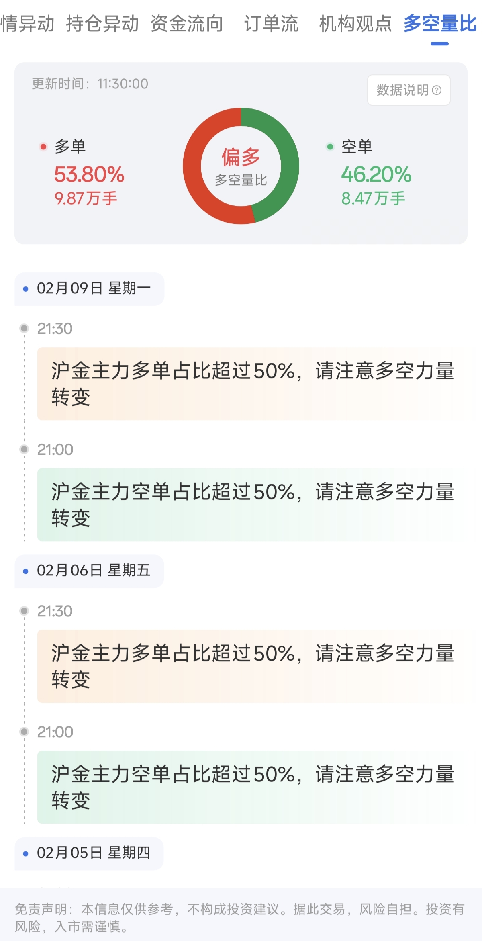The width and height of the screenshot is (482, 941).
Task: Click the red 多单 legend dot
Action: [43, 147]
